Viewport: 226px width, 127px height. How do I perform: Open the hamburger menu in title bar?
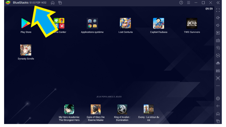(x=188, y=3)
